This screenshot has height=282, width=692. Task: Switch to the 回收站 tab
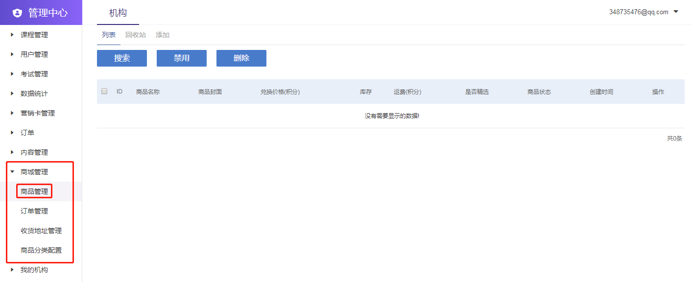(x=136, y=35)
